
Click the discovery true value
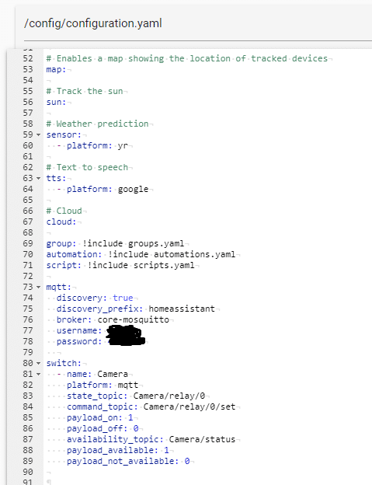click(x=123, y=298)
